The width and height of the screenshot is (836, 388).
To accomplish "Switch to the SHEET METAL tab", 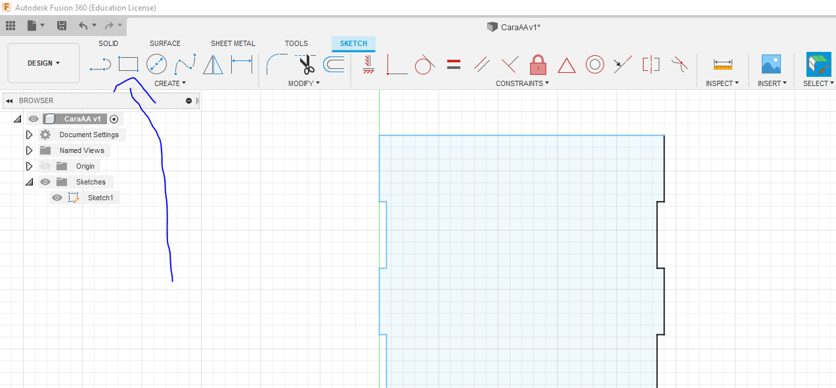I will (x=232, y=43).
